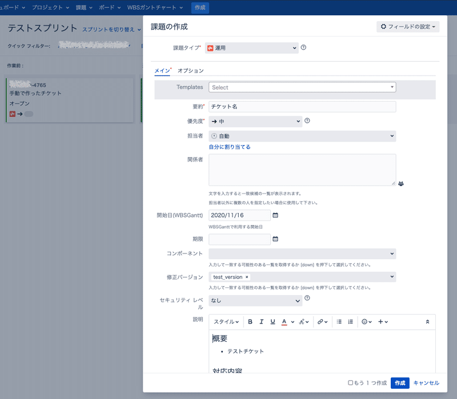Click gear icon in フィールドの設定 button
Image resolution: width=457 pixels, height=399 pixels.
click(x=383, y=26)
